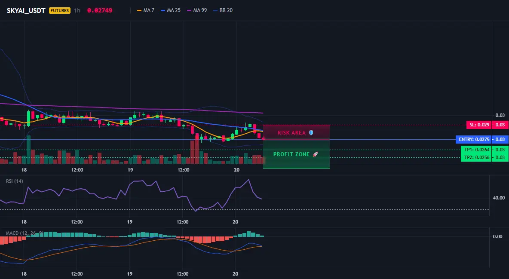Viewport: 509px width, 279px height.
Task: Select the ENTRY: 0.0275 price label
Action: pos(474,139)
